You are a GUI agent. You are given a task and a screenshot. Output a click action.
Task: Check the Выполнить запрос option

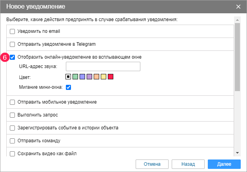12,115
